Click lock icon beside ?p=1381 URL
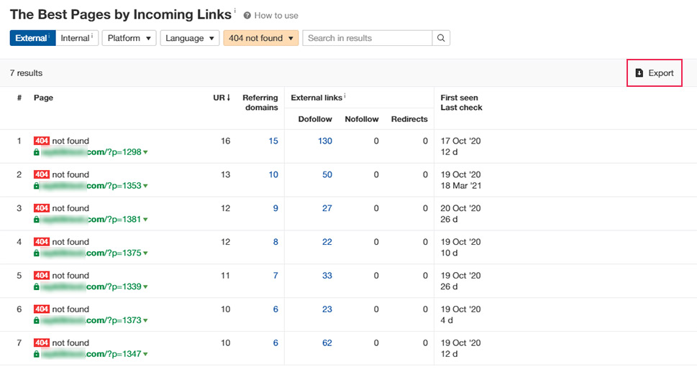Viewport: 697px width, 369px height. click(37, 220)
